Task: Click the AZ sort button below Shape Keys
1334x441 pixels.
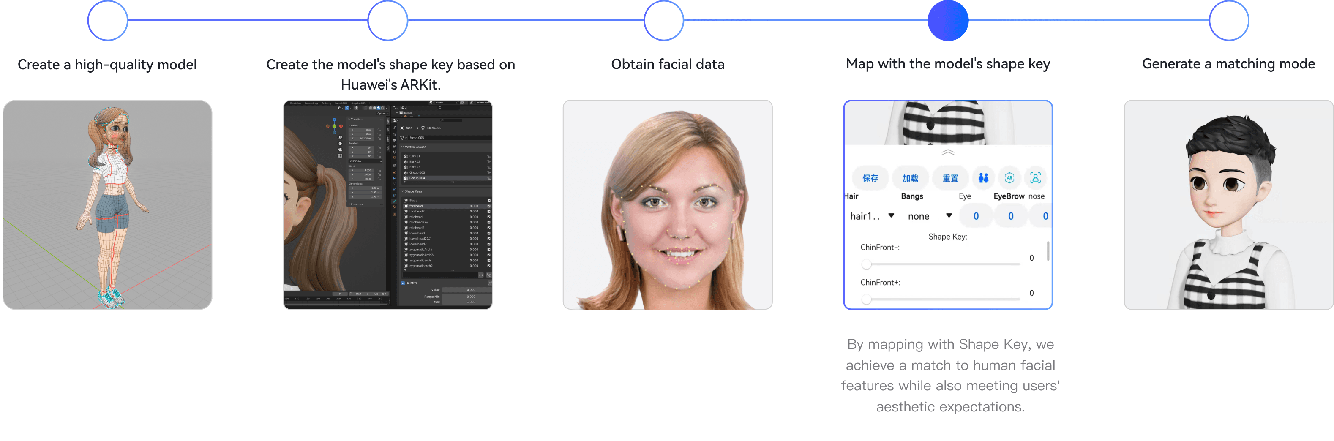Action: [x=488, y=275]
